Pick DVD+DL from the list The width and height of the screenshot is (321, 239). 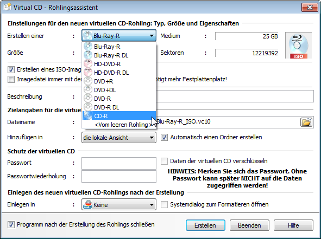119,90
